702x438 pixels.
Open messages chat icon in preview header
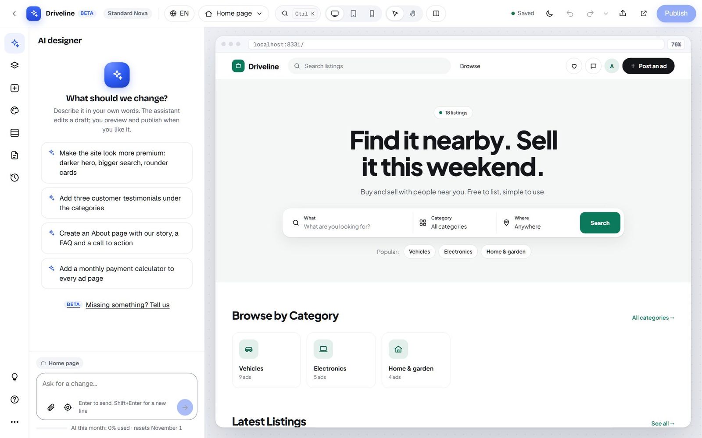pyautogui.click(x=593, y=66)
